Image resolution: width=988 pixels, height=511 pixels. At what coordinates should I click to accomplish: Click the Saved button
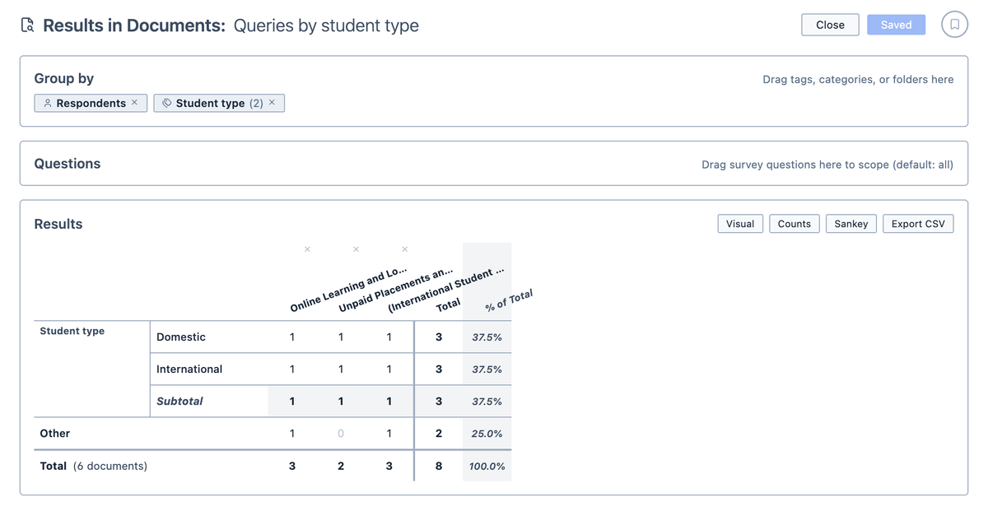[896, 25]
